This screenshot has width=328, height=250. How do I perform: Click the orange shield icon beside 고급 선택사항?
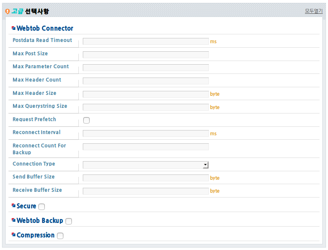pyautogui.click(x=7, y=11)
